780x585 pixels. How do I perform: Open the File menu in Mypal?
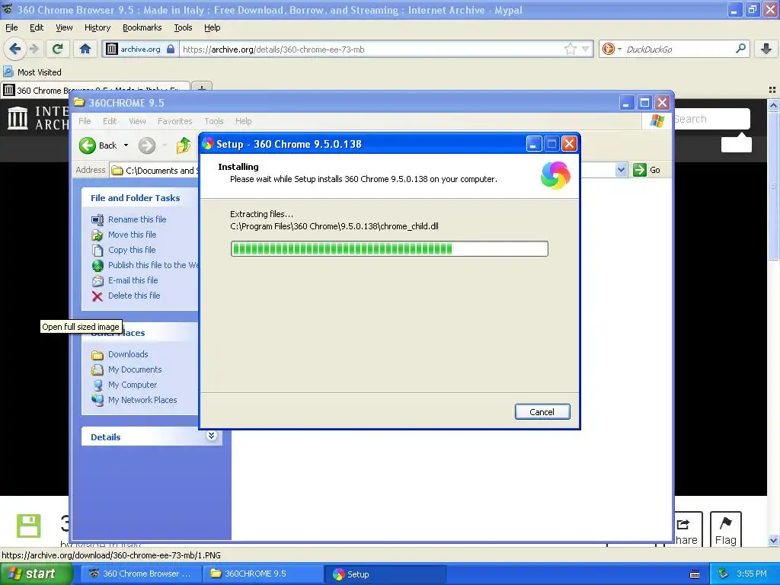[x=11, y=27]
